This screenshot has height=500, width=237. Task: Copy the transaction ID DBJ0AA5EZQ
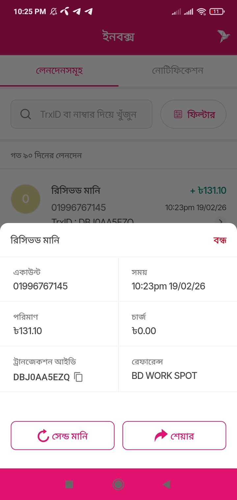coord(78,377)
